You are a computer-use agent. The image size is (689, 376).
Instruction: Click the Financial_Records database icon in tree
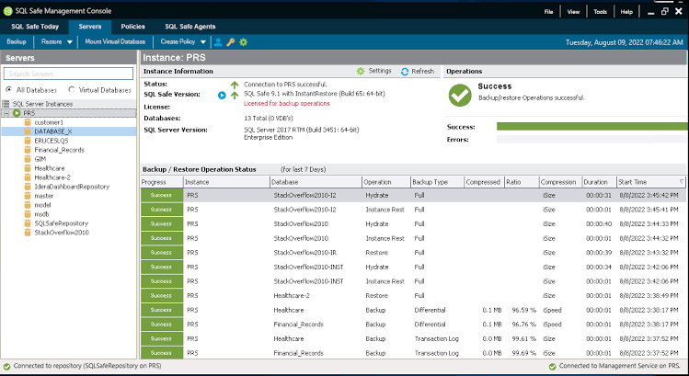click(x=28, y=150)
